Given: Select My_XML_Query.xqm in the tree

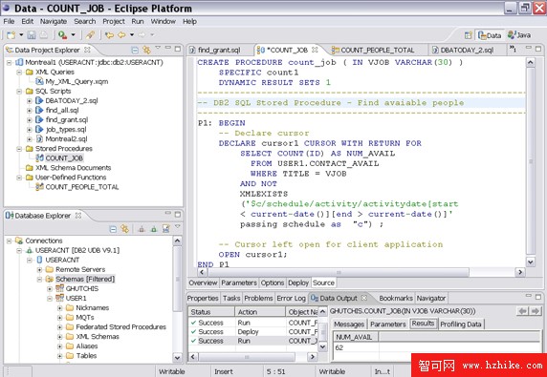Looking at the screenshot, I should tap(77, 82).
